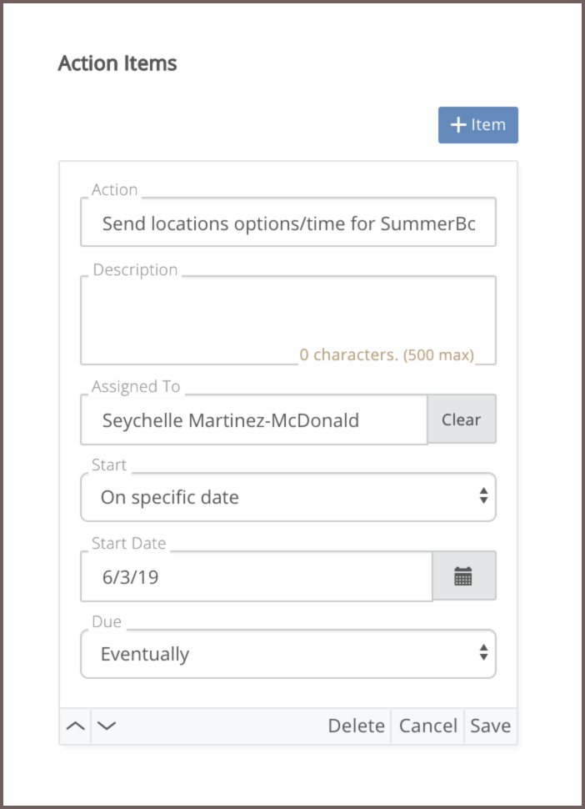Delete this action item
The width and height of the screenshot is (585, 809).
[356, 726]
